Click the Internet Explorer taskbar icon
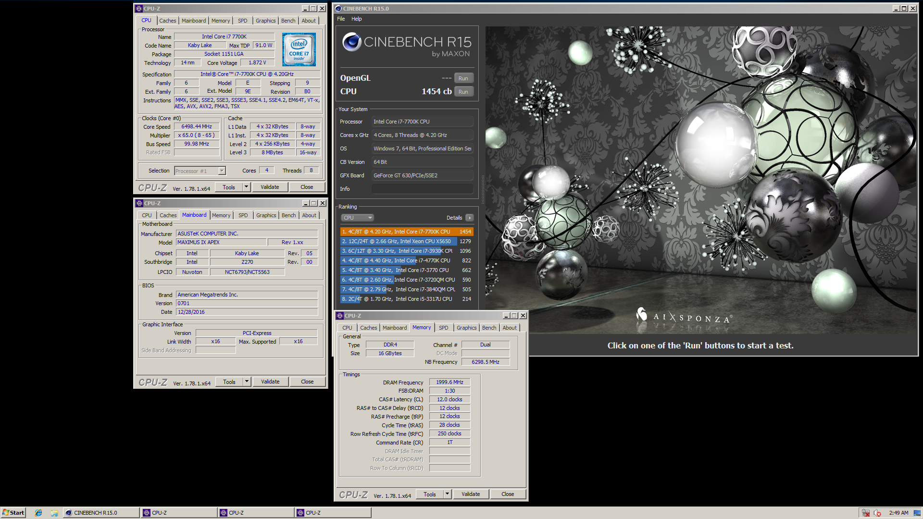This screenshot has width=923, height=519. (38, 513)
